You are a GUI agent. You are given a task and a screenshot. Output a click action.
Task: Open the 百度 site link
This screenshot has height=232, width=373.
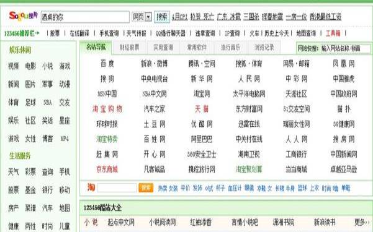pos(107,64)
